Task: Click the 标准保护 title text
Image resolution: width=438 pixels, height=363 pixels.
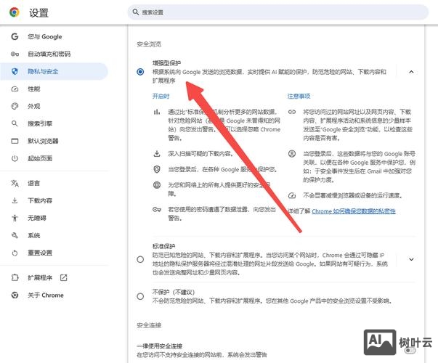Action: point(163,246)
